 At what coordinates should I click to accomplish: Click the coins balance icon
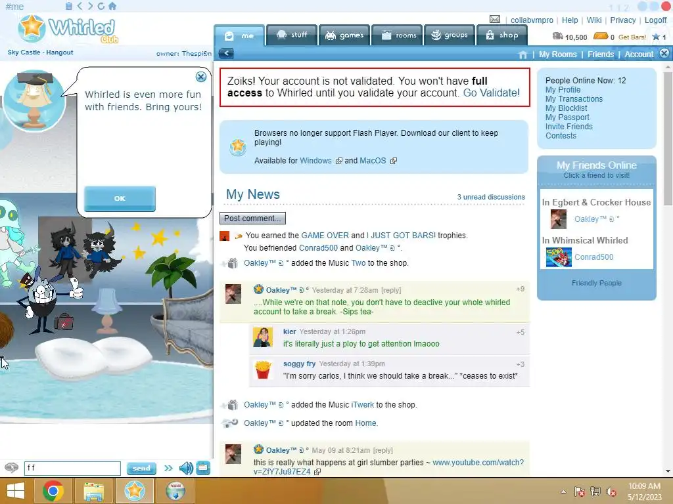point(557,37)
